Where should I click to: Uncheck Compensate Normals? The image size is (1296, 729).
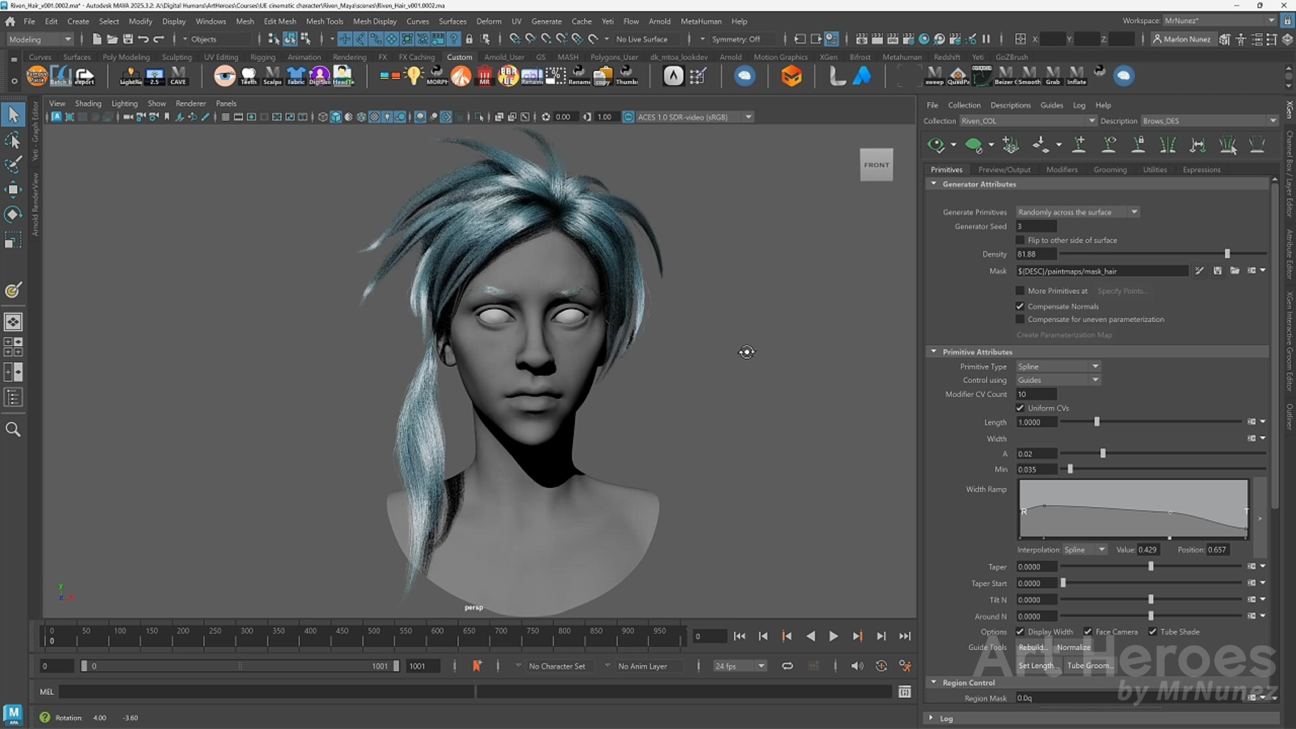1020,306
